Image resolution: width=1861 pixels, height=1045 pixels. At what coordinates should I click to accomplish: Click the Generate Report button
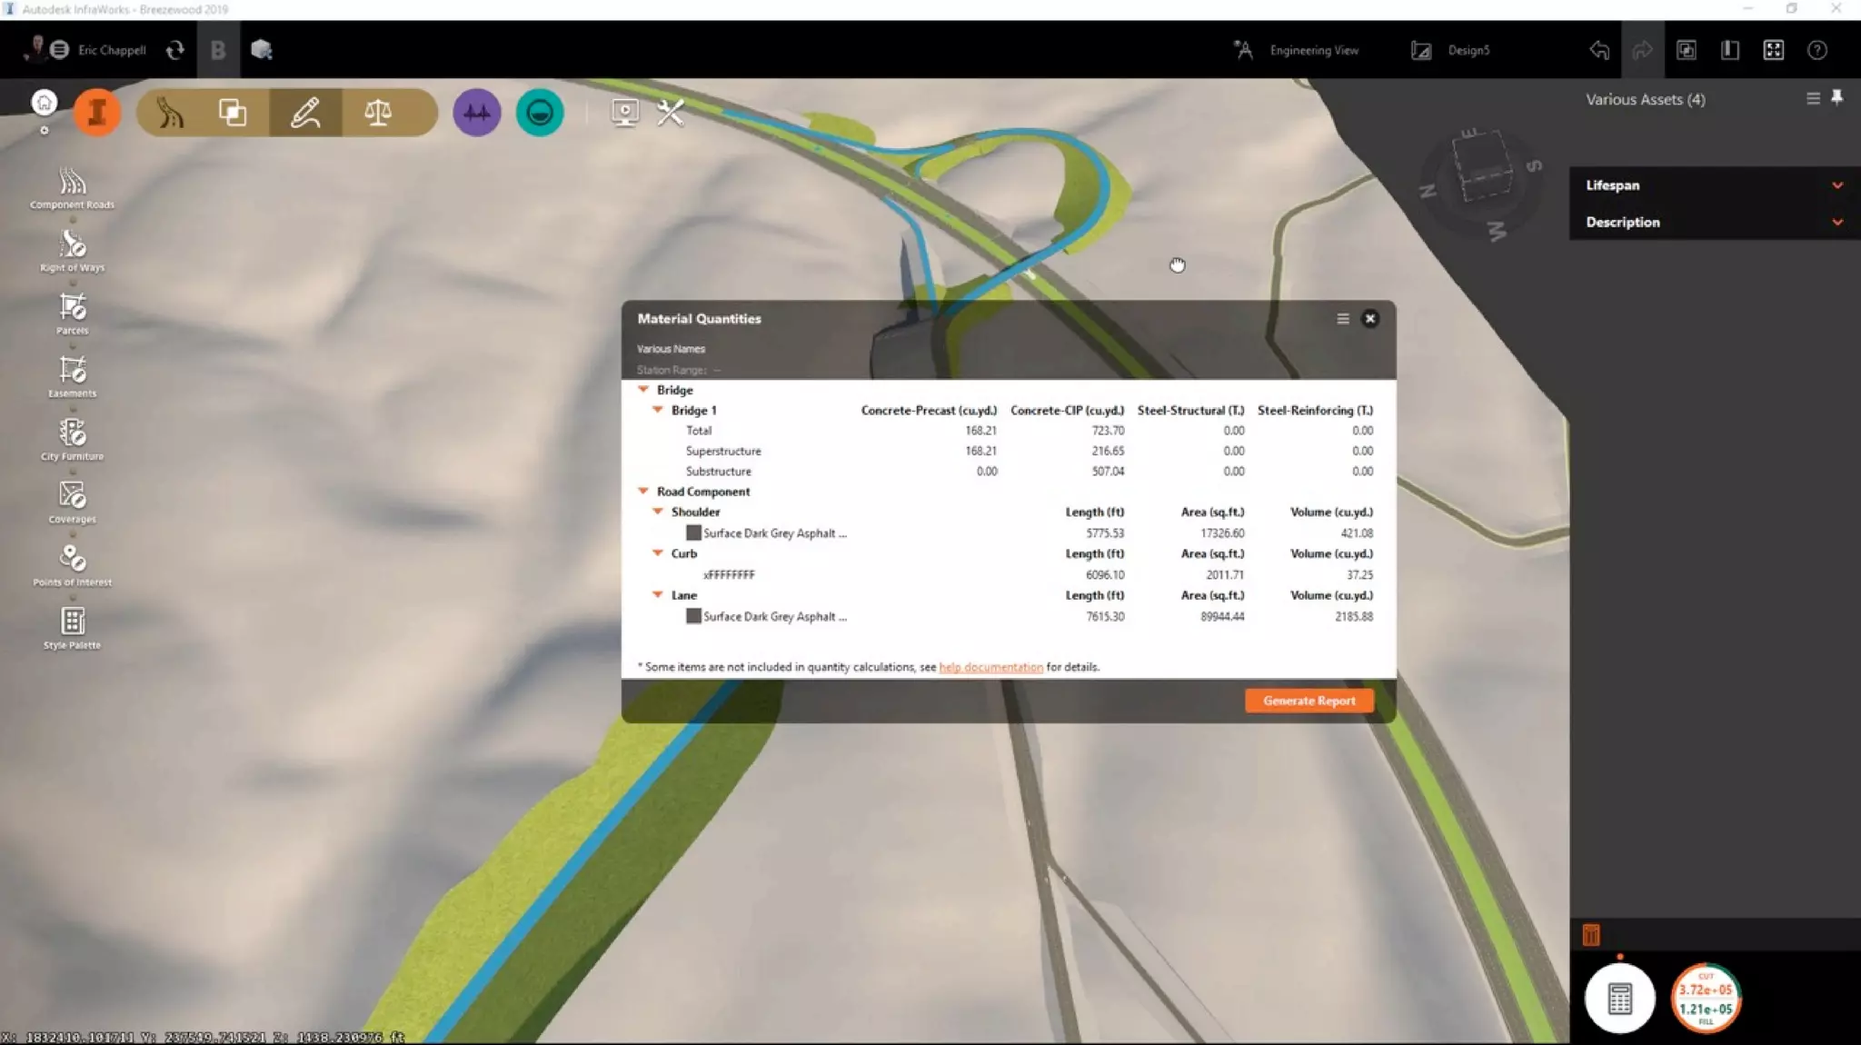tap(1309, 701)
